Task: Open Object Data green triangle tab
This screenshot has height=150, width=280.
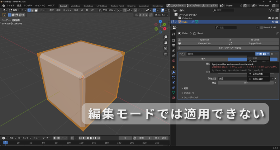Action: coord(173,93)
